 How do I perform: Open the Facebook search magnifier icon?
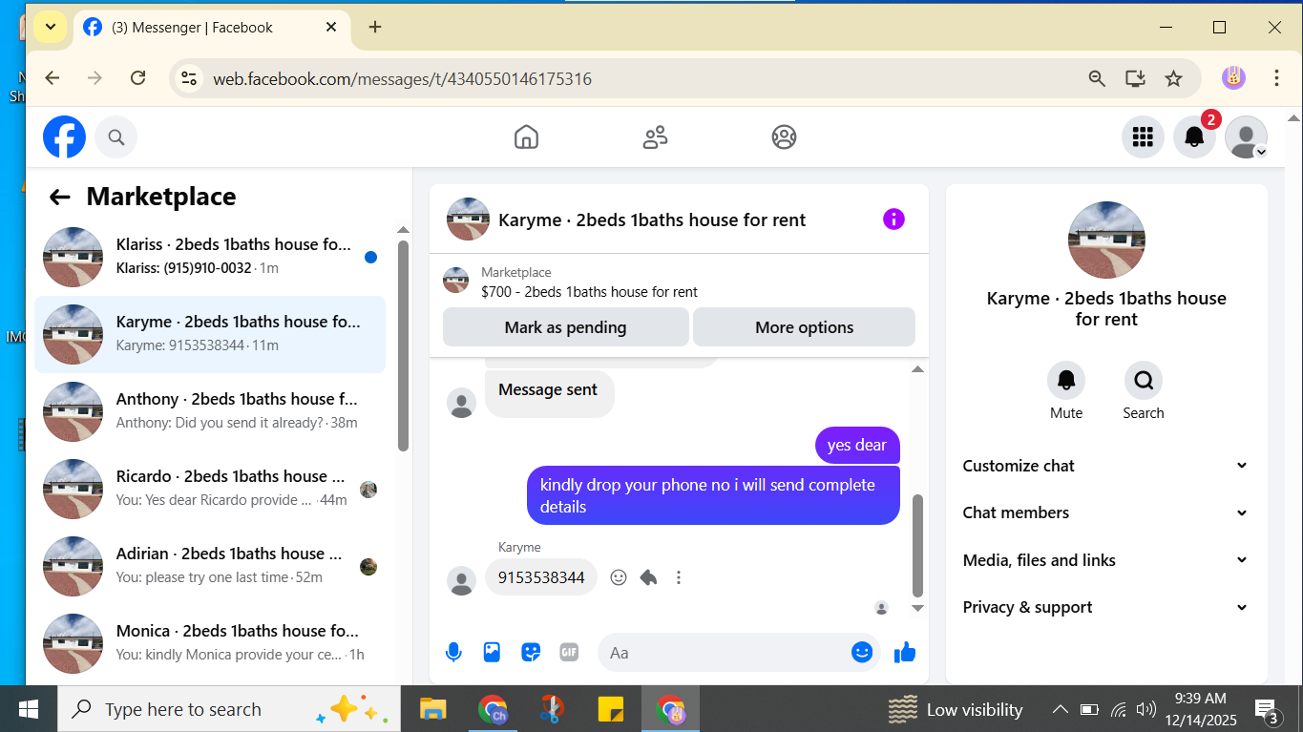click(116, 137)
